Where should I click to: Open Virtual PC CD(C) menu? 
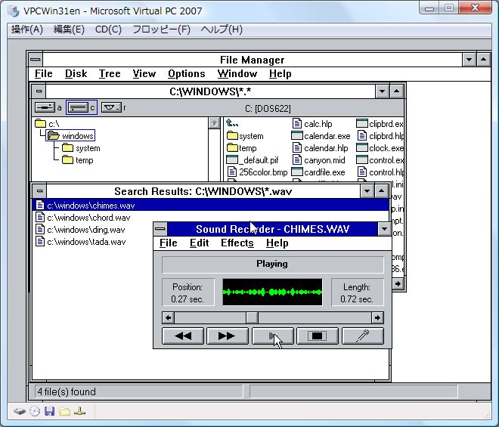(108, 29)
